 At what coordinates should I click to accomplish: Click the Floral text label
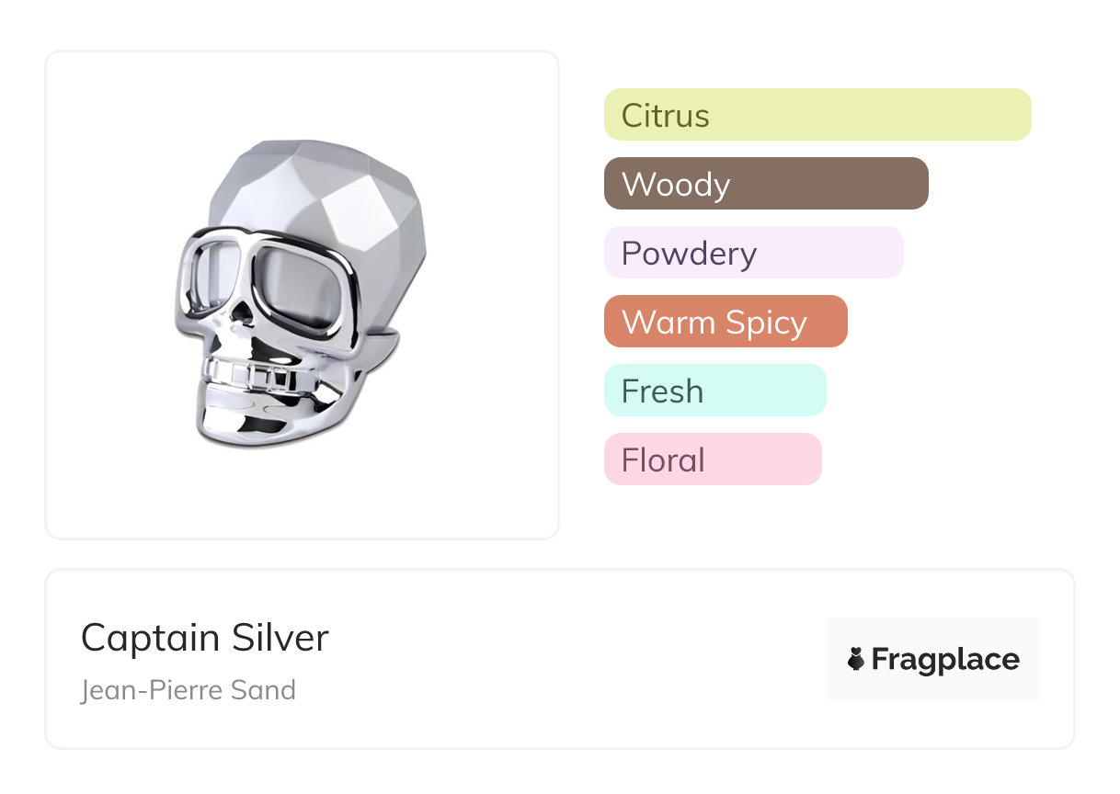tap(663, 460)
